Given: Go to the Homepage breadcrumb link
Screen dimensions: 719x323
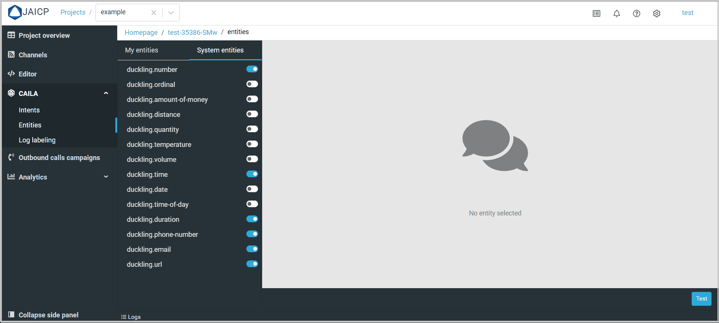Looking at the screenshot, I should coord(141,33).
